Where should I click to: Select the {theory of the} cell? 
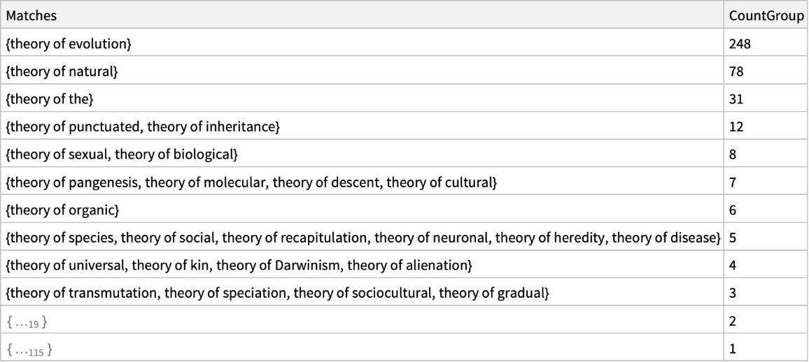point(50,99)
